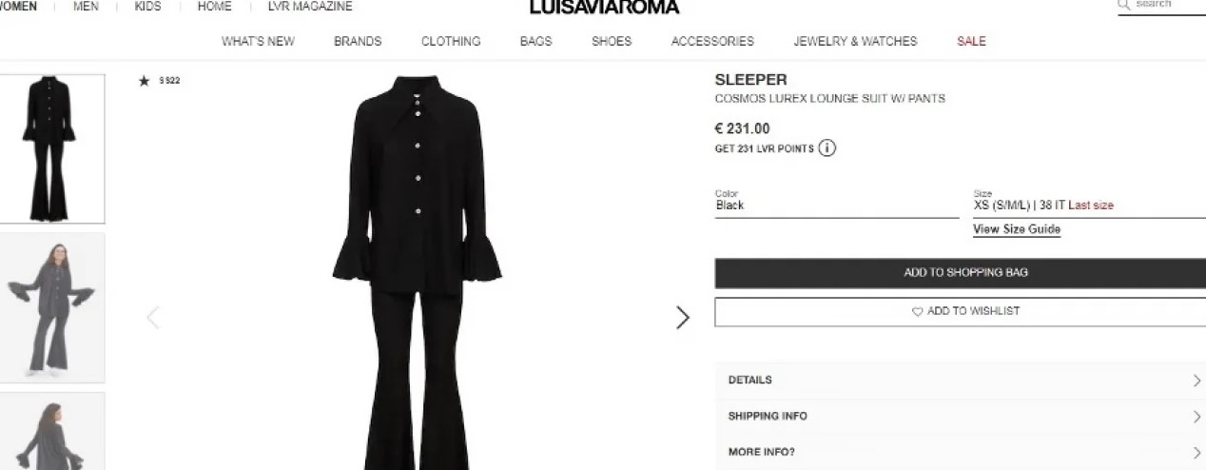The image size is (1206, 470).
Task: Expand the Details section
Action: [960, 381]
